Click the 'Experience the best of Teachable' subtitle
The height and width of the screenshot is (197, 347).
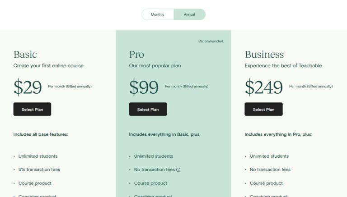point(283,66)
